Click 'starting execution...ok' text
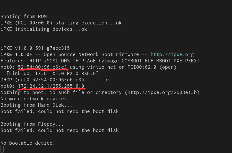Image resolution: width=232 pixels, height=153 pixels. tap(89, 23)
